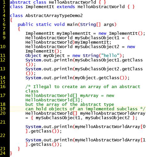Click line number 17 in the gutter
146x157 pixels.
(3, 95)
